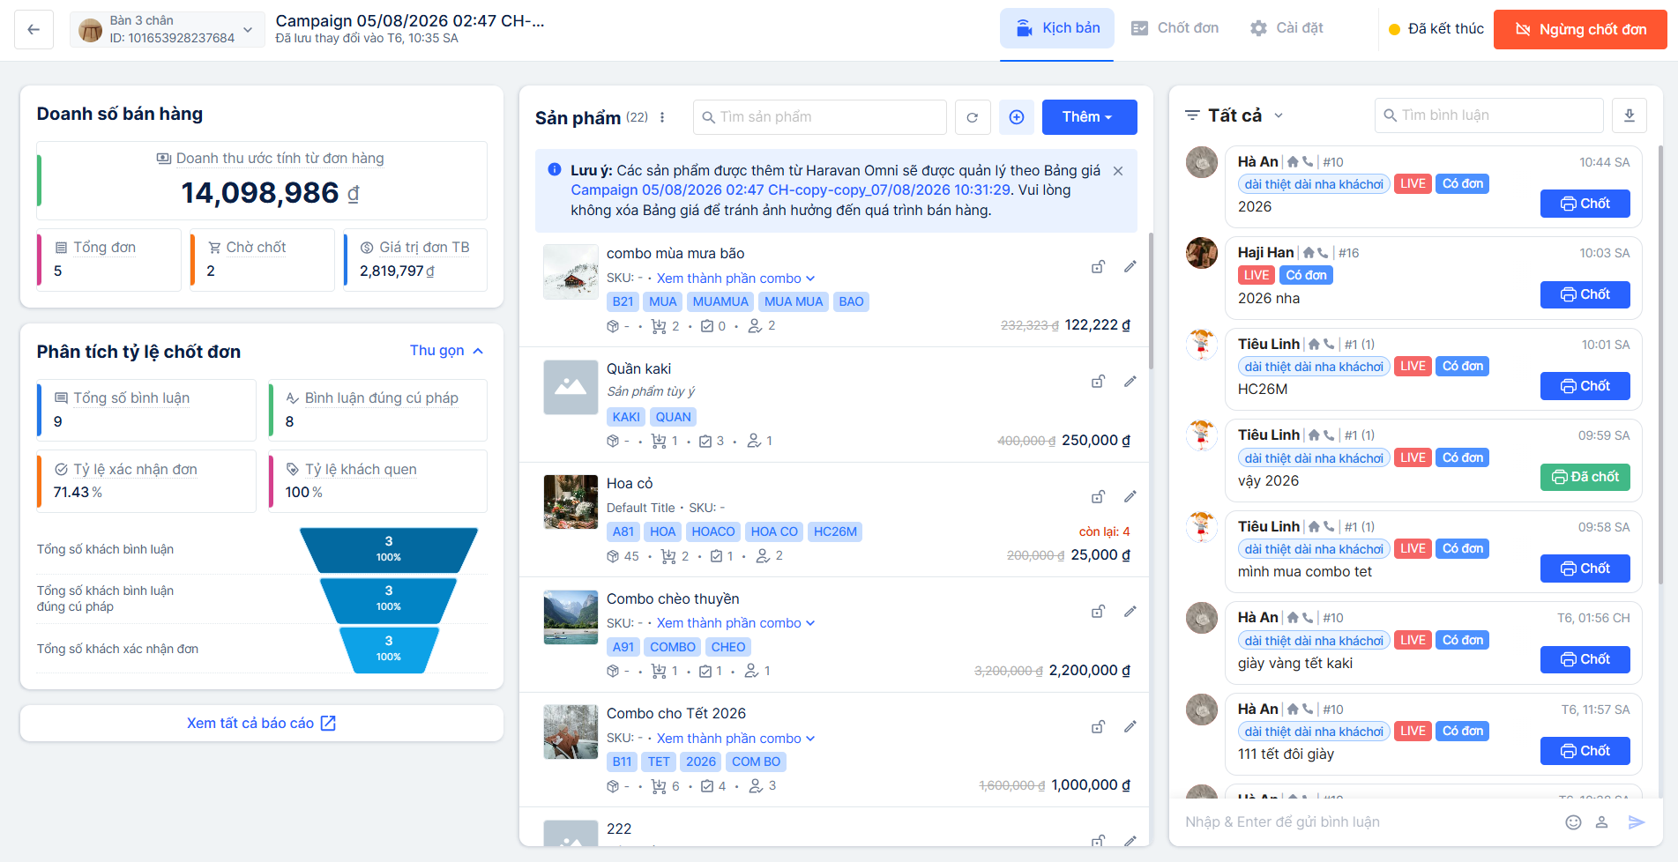Open the Bàn 3 chân page selector
Screen dimensions: 1678x862
click(x=167, y=29)
